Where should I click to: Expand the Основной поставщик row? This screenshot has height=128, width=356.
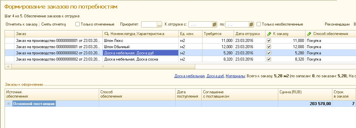pyautogui.click(x=9, y=104)
